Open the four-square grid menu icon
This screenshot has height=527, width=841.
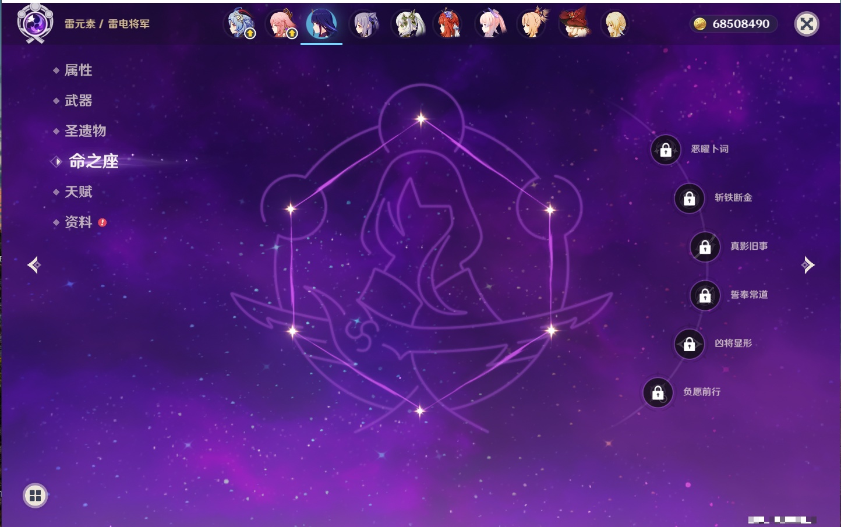coord(35,496)
